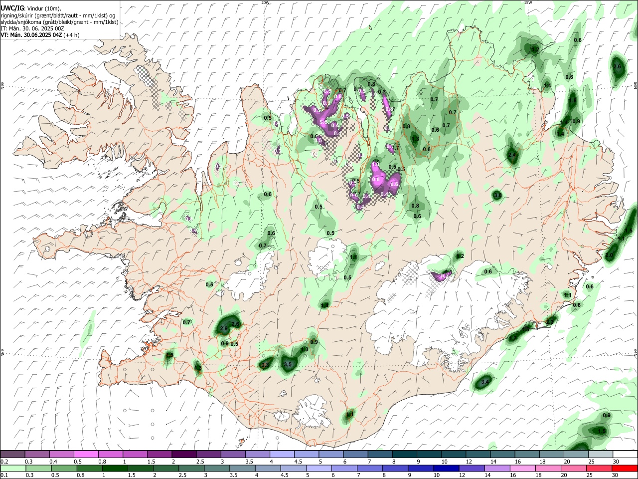Select the light lavender 4–4.5 top-row legend swatch
The height and width of the screenshot is (479, 638).
(282, 455)
